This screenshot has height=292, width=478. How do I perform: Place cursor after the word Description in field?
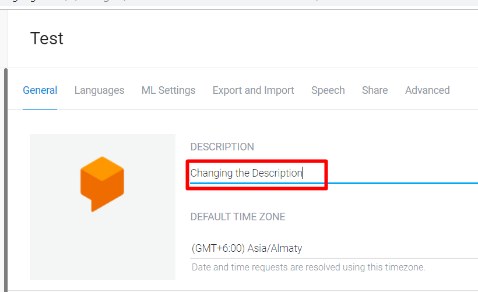[x=302, y=173]
